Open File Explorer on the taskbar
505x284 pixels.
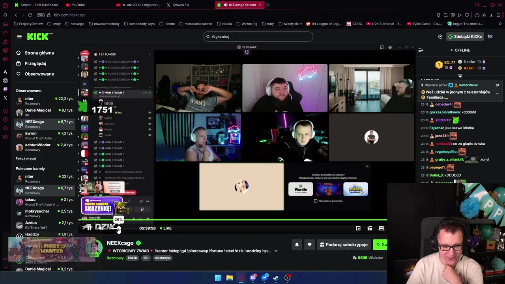tap(229, 278)
